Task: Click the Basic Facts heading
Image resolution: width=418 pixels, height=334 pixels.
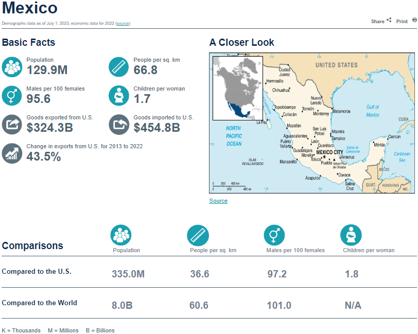Action: 28,42
